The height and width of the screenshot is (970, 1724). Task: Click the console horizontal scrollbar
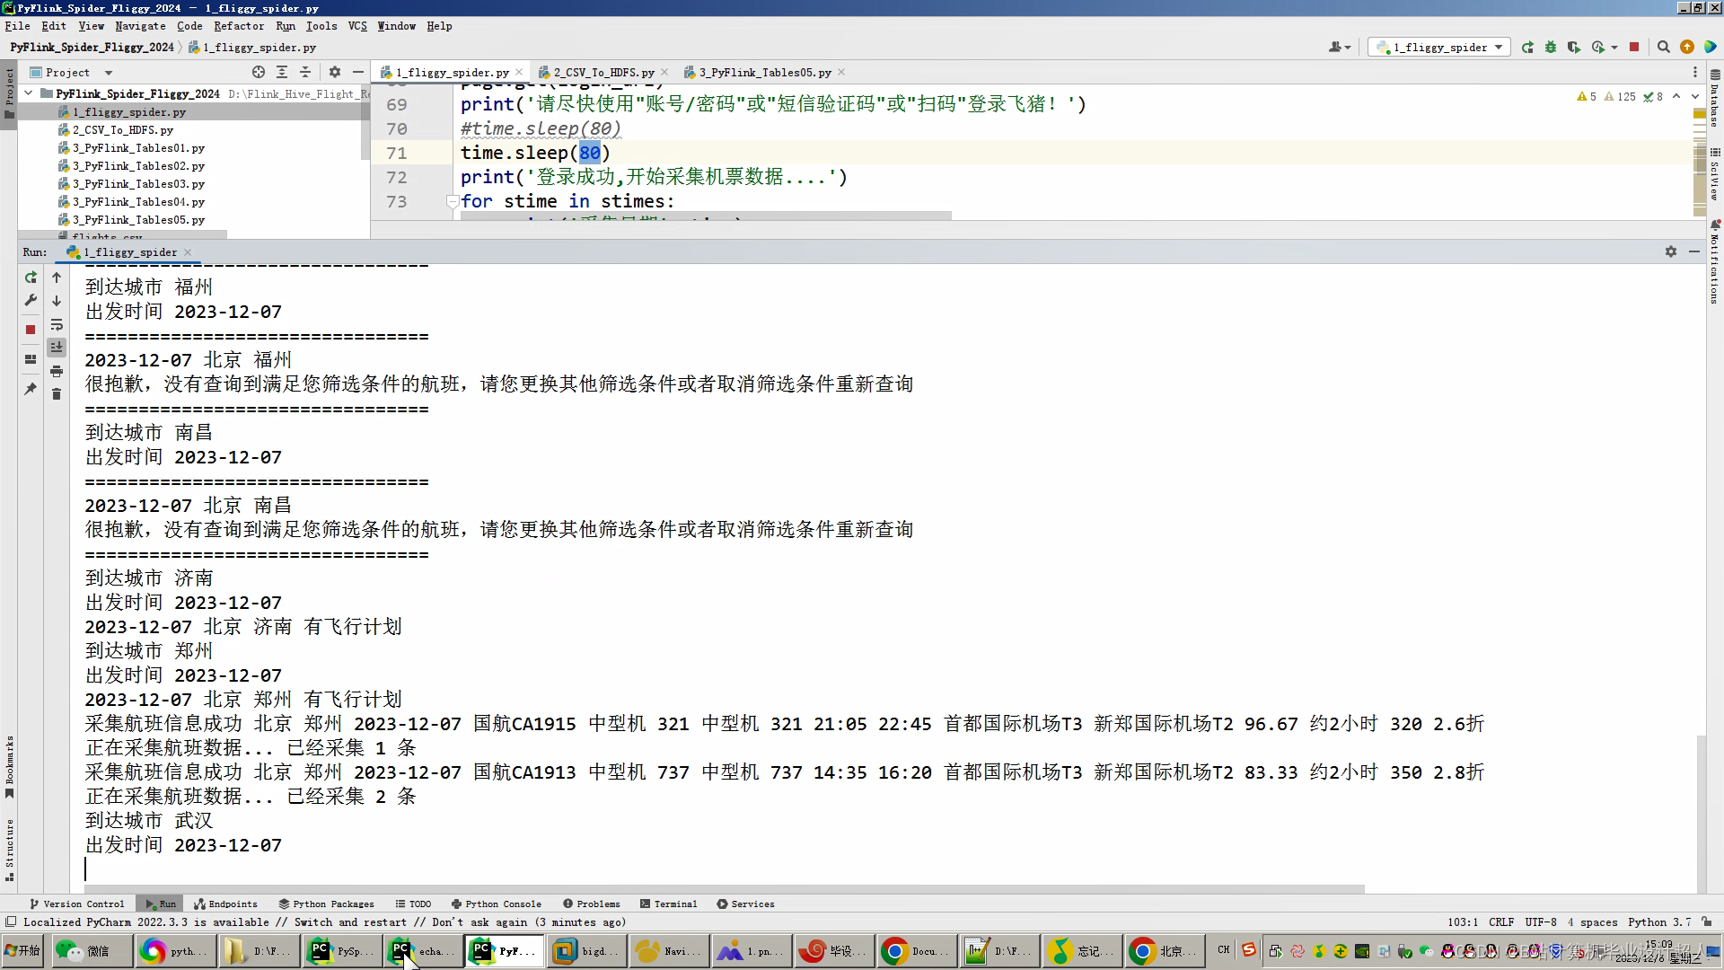tap(718, 889)
